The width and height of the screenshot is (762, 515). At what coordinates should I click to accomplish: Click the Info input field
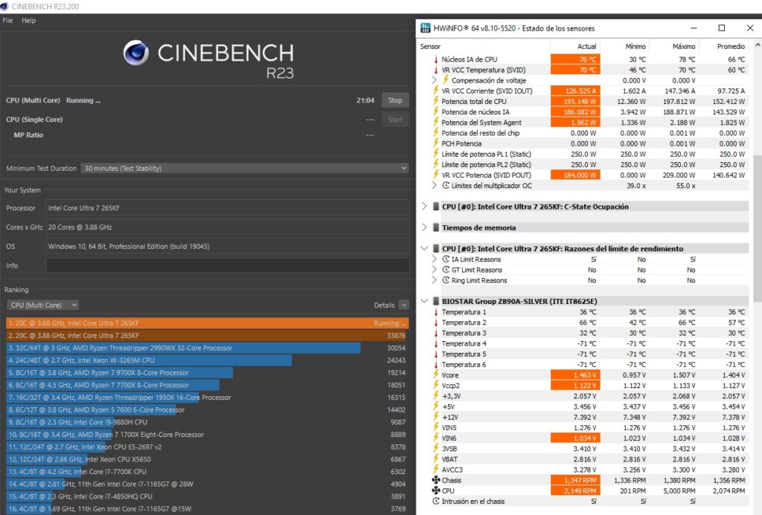(x=228, y=265)
